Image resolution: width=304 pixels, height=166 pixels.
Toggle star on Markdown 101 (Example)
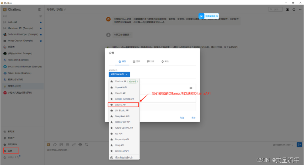tap(41, 28)
